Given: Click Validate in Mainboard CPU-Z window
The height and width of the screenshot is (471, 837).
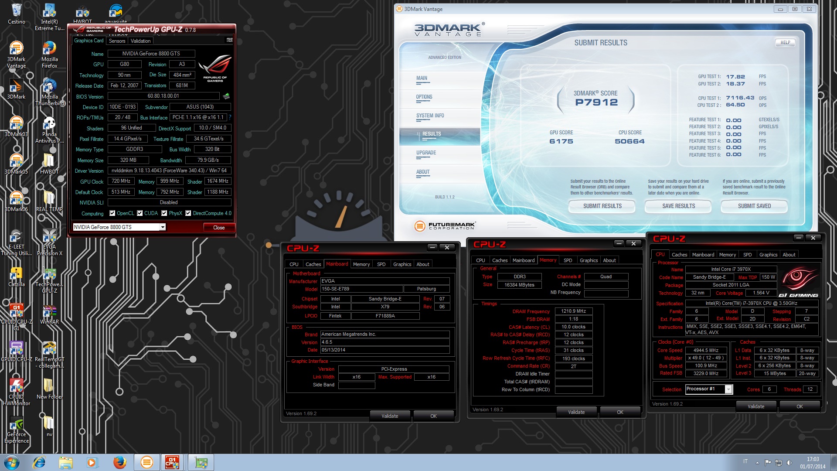Looking at the screenshot, I should (x=390, y=416).
